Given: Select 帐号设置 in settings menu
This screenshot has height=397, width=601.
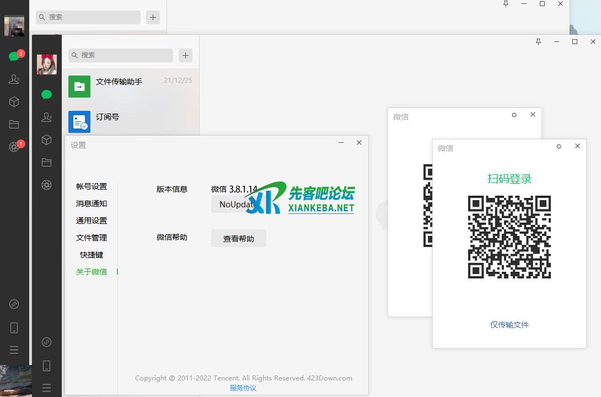Looking at the screenshot, I should tap(92, 186).
